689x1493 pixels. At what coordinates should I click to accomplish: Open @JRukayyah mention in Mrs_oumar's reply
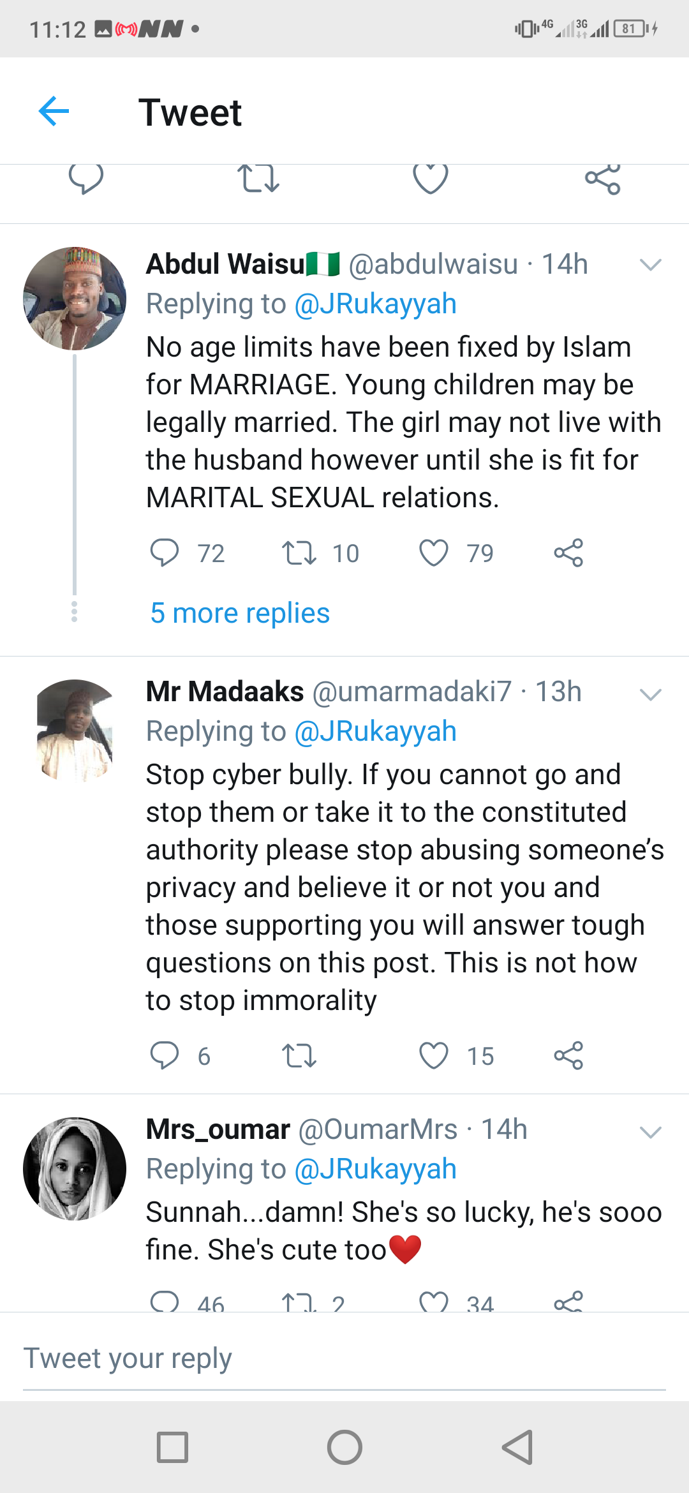pos(375,1169)
